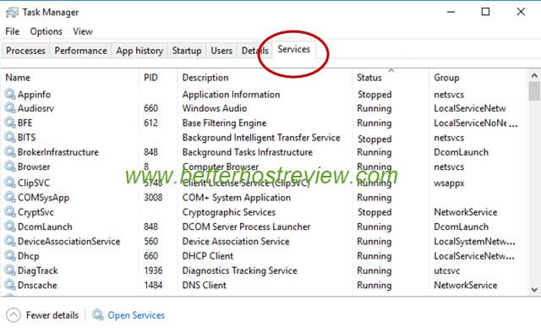This screenshot has width=541, height=333.
Task: Click the Base Filtering Engine description
Action: point(224,123)
